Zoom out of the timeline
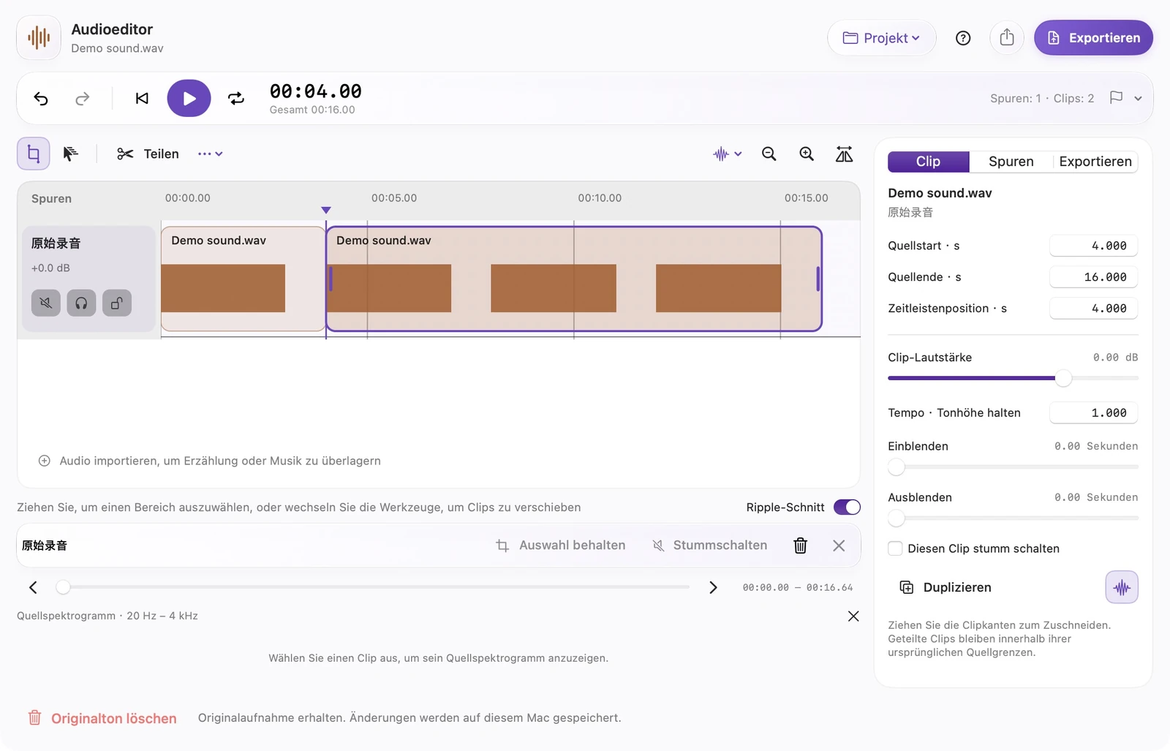 click(x=769, y=154)
